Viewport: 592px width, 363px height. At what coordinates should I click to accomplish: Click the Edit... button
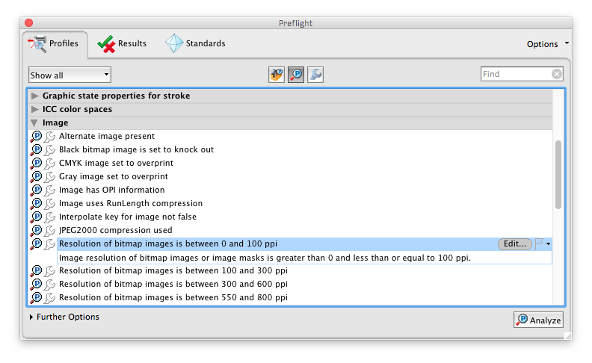(x=514, y=243)
